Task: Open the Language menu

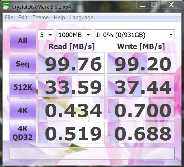Action: click(x=82, y=18)
